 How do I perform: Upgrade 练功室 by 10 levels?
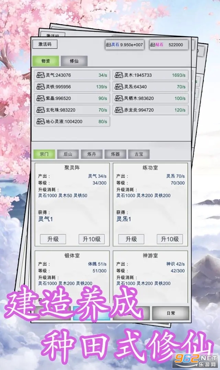(x=170, y=239)
